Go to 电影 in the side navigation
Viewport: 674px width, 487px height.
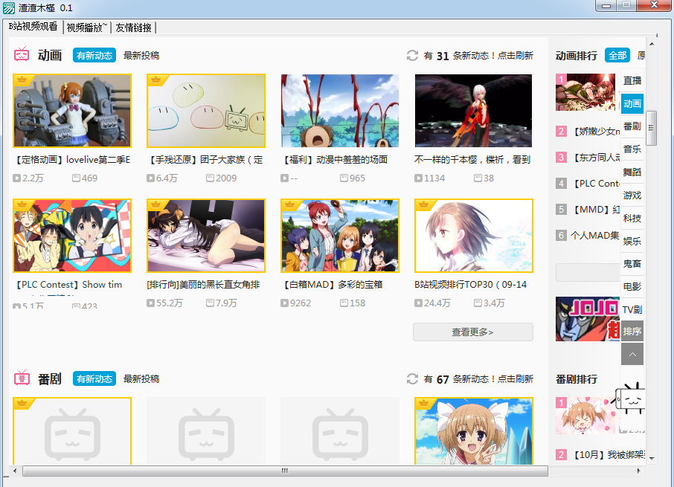pyautogui.click(x=632, y=286)
